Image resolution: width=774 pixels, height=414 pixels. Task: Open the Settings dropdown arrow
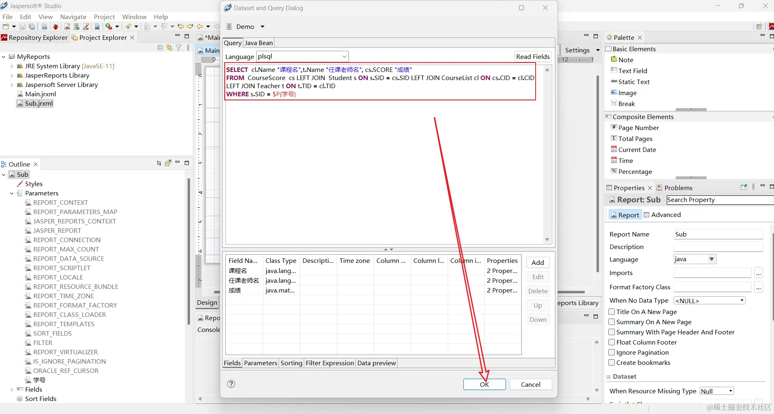tap(598, 50)
